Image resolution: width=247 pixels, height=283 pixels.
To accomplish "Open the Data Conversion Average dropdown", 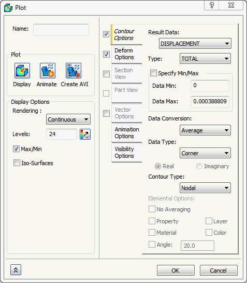I will 205,130.
